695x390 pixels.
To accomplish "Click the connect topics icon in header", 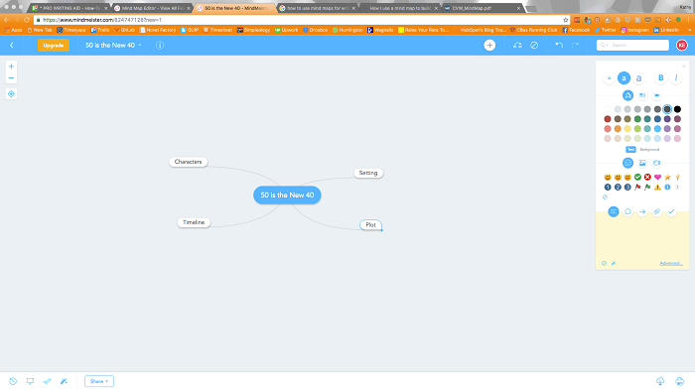I will tap(517, 46).
